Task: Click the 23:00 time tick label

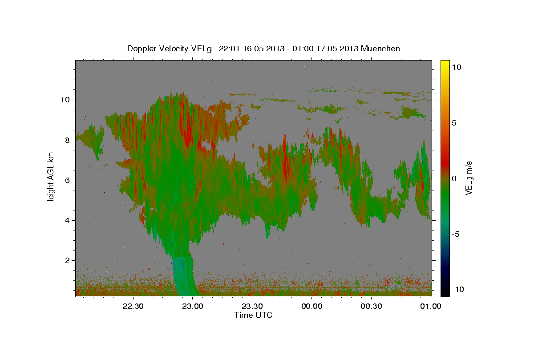Action: [192, 306]
